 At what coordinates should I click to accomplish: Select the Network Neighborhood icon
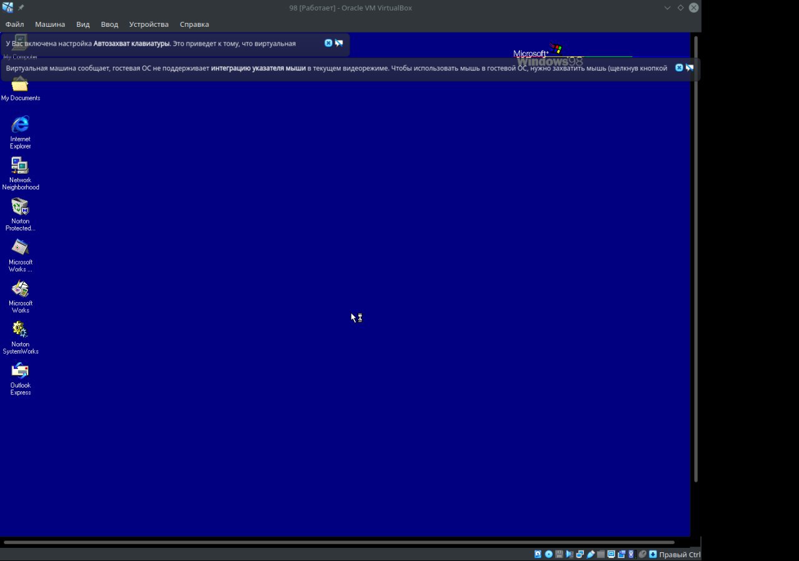20,173
